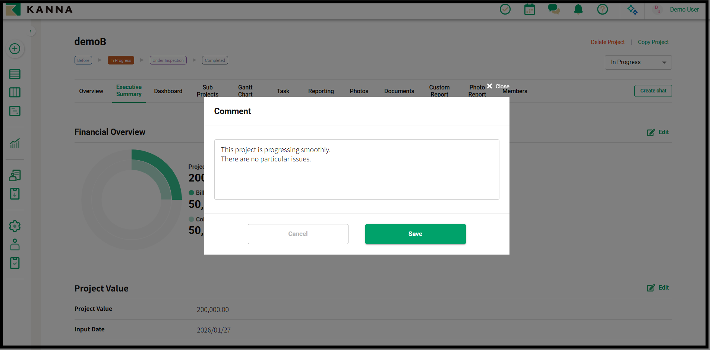Expand the collapsed sidebar chevron
The image size is (710, 350).
pyautogui.click(x=31, y=31)
